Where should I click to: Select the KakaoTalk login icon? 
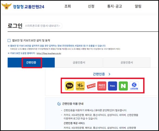(69, 86)
